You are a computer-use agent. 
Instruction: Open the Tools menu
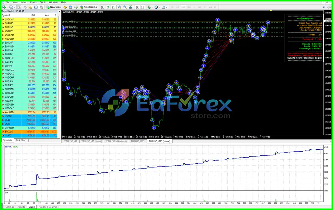(43, 2)
